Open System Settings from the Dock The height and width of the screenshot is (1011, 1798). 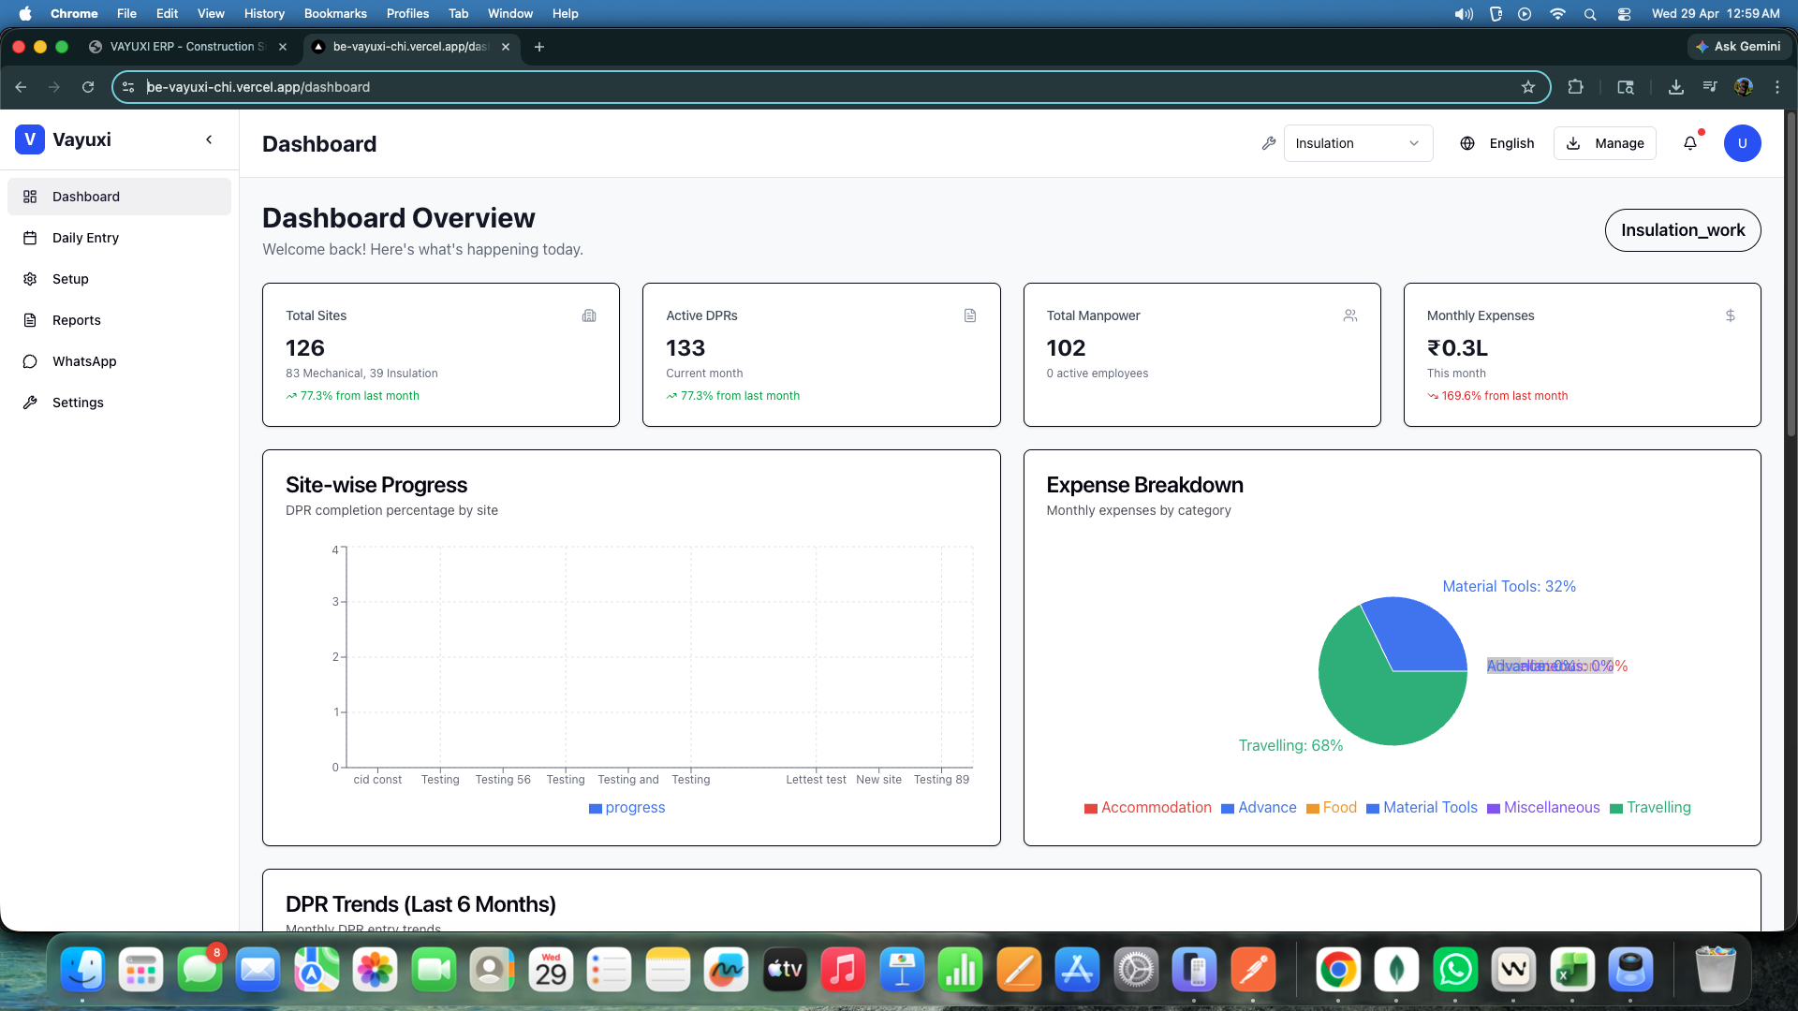tap(1136, 970)
